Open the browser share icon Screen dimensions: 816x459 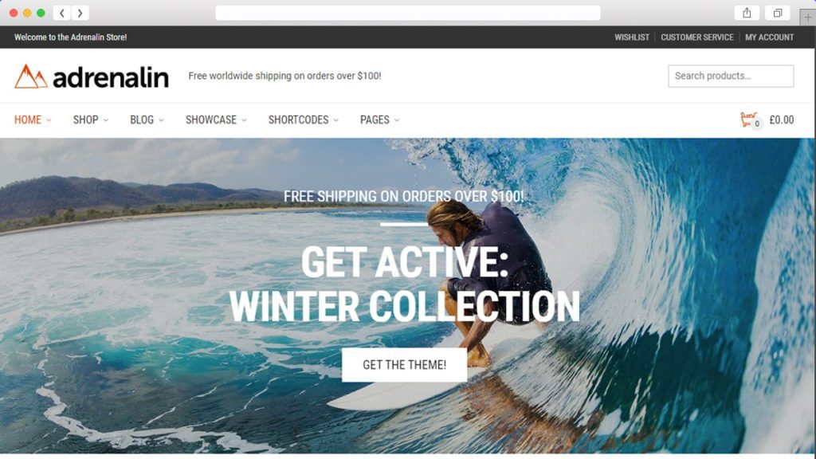pyautogui.click(x=747, y=13)
